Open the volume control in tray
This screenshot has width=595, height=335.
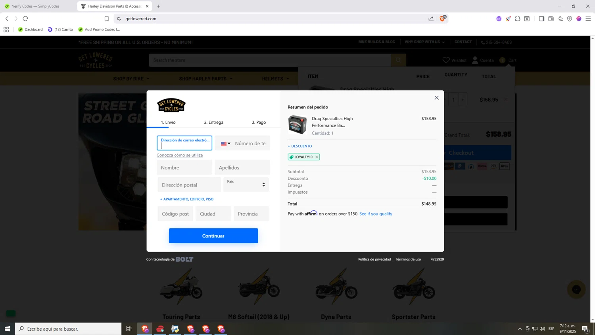coord(542,329)
